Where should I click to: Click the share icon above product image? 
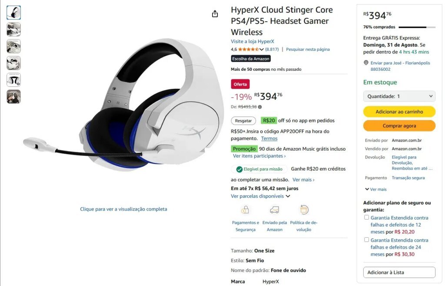pyautogui.click(x=215, y=13)
